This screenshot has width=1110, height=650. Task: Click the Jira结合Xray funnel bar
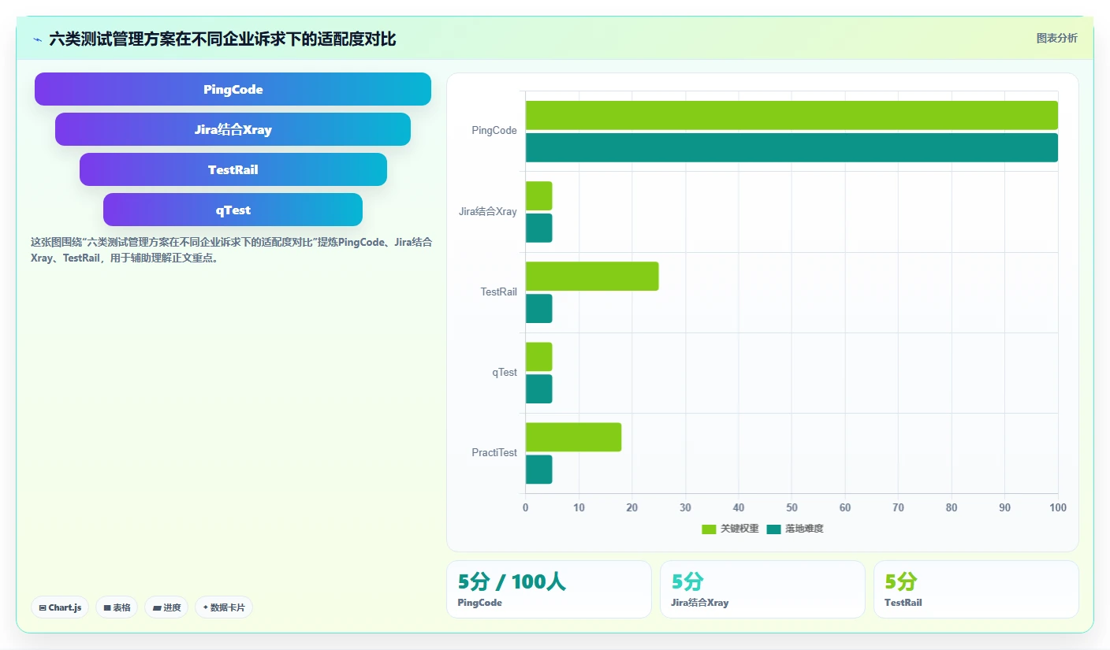(x=233, y=129)
